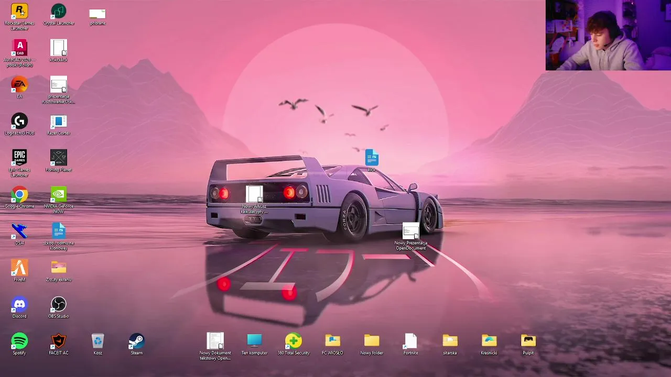Image resolution: width=671 pixels, height=377 pixels.
Task: Select the Crystal Launcher desktop shortcut
Action: [59, 14]
